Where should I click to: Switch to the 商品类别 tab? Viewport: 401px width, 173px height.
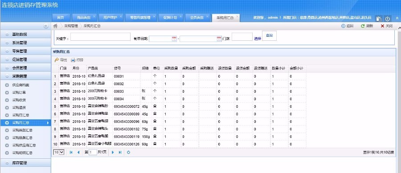(x=83, y=18)
